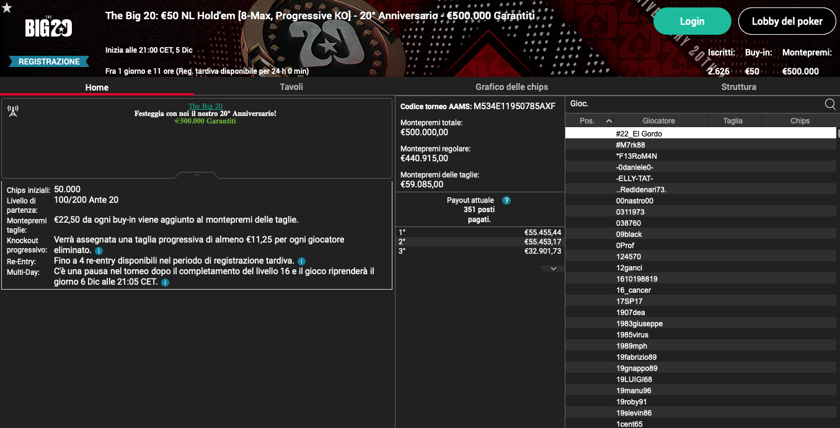Click the 2° place payout row
This screenshot has width=840, height=428.
[480, 241]
